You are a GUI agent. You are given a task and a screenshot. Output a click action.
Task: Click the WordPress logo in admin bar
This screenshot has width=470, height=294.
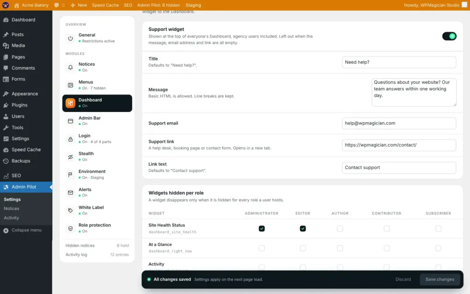coord(6,5)
